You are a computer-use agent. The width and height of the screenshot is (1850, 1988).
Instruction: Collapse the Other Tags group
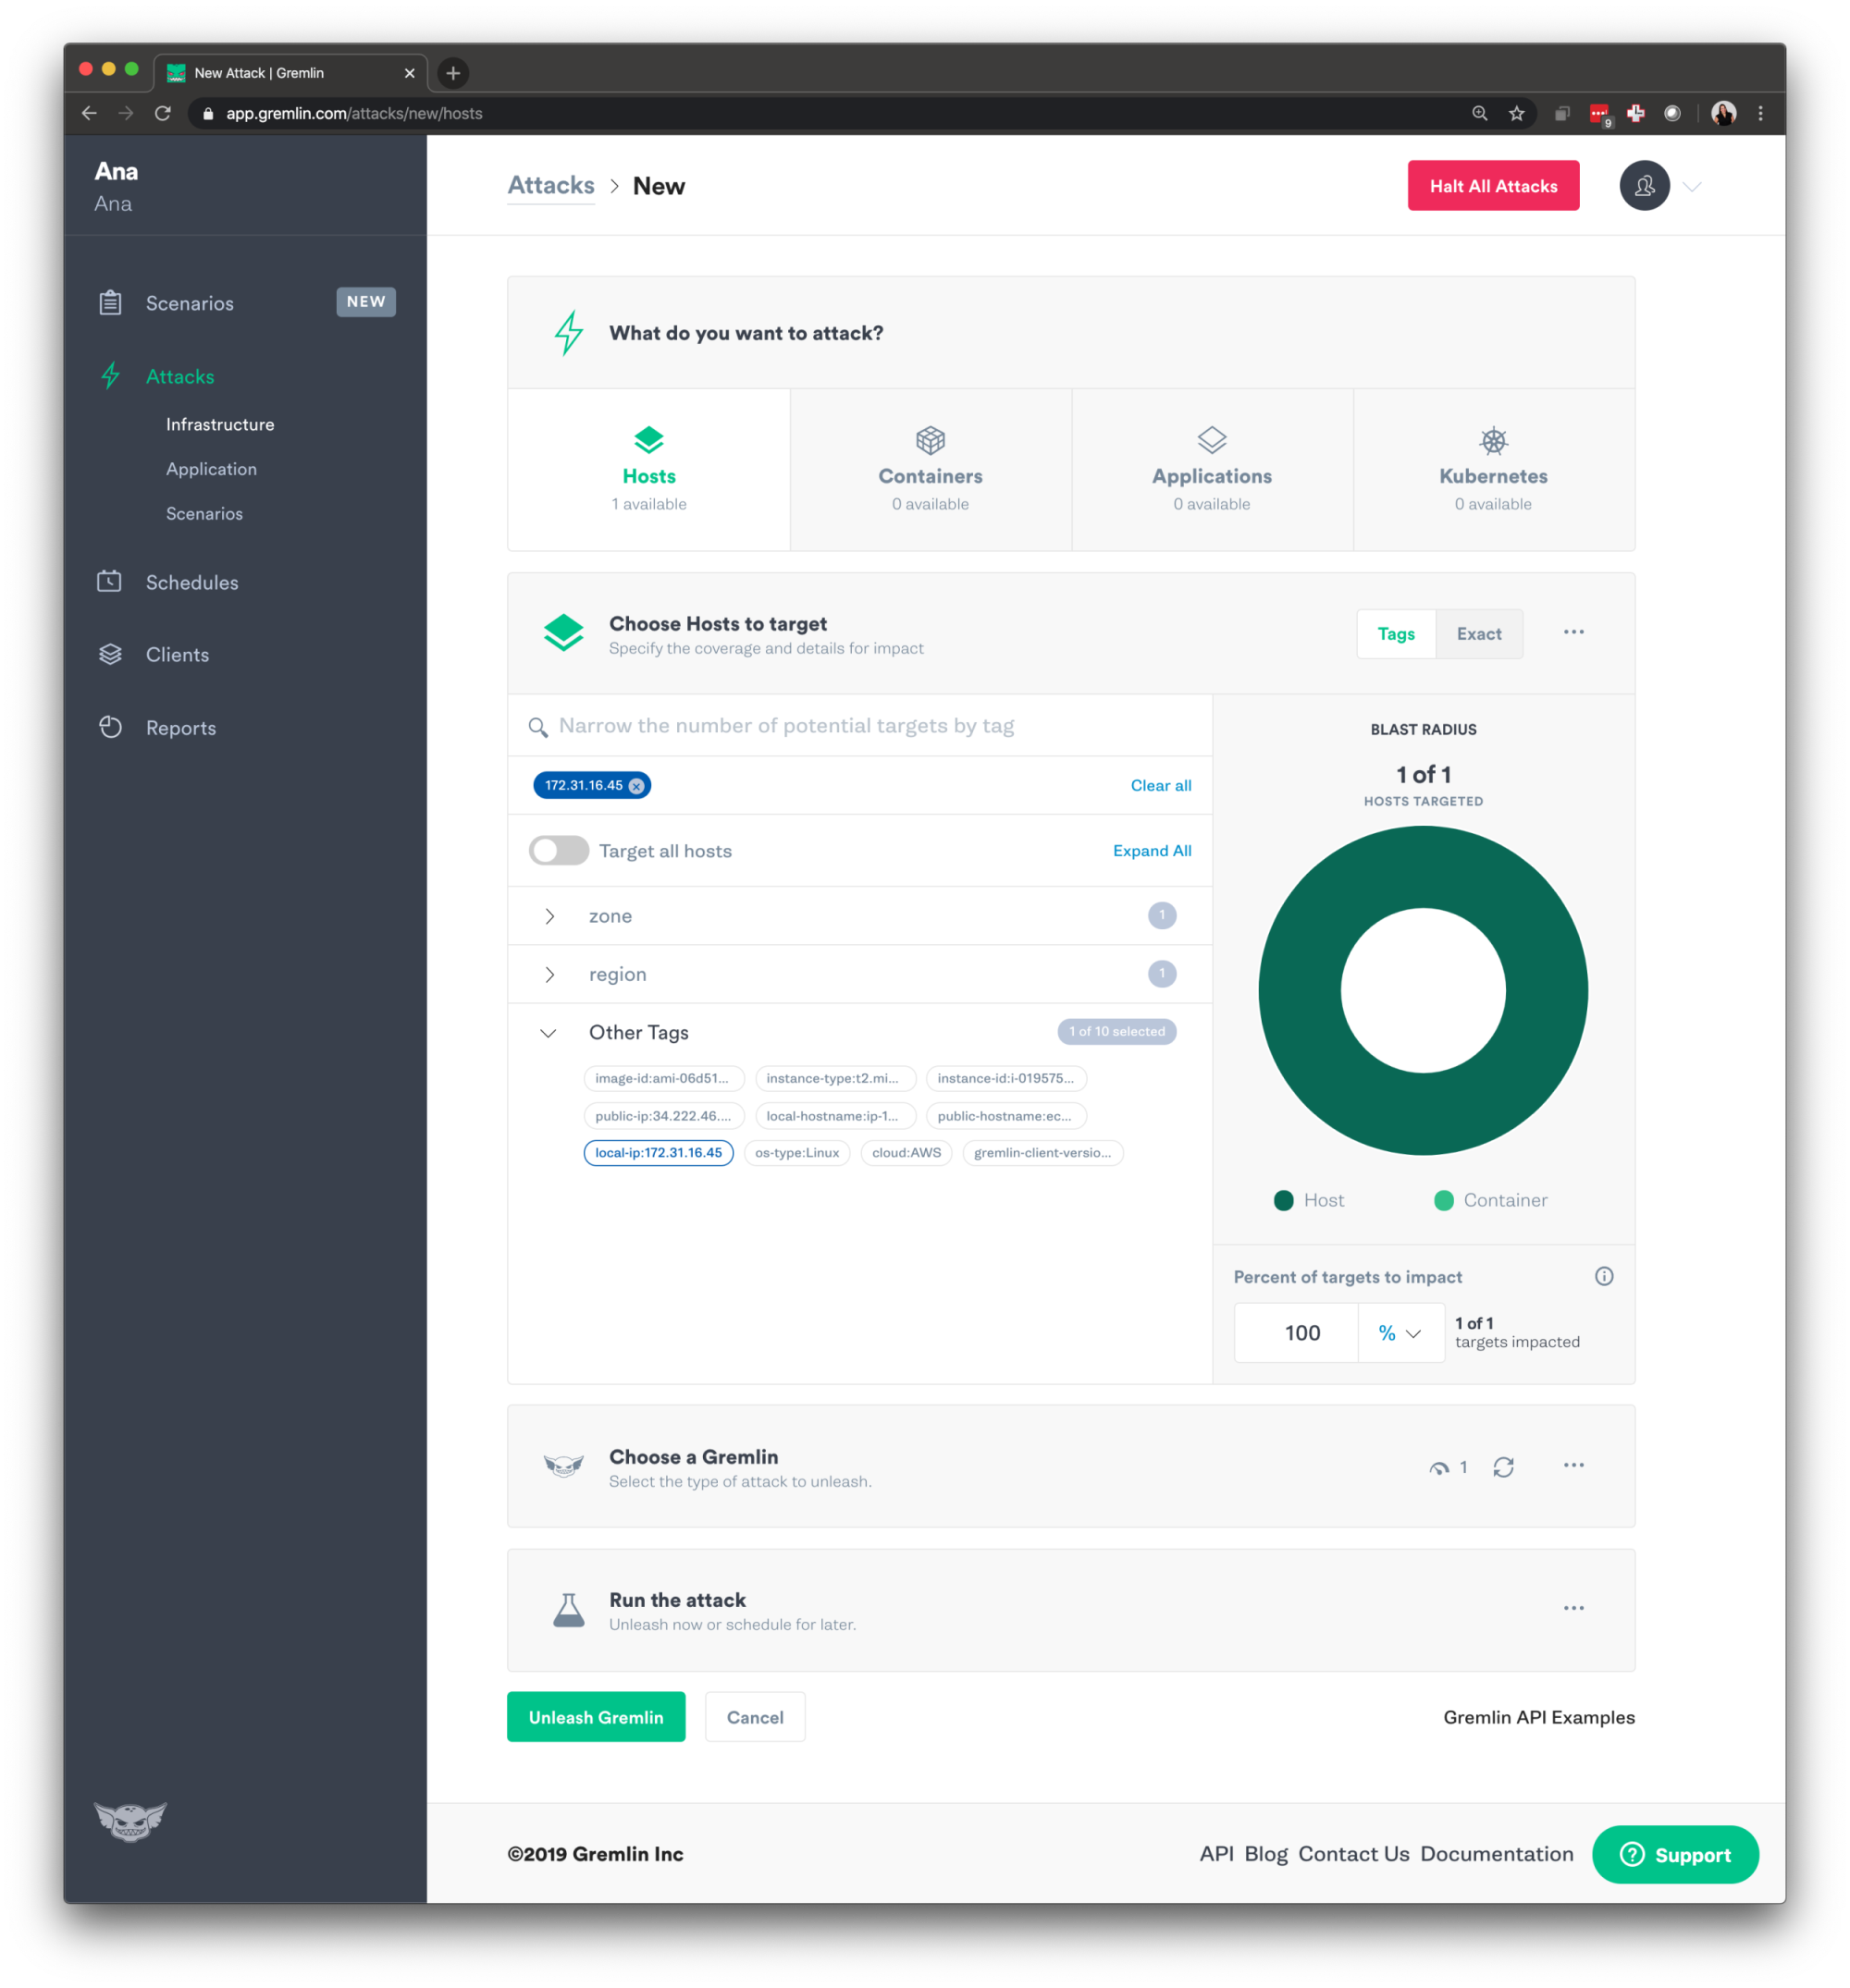click(549, 1033)
